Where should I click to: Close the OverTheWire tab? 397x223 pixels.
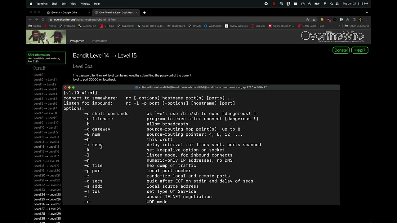click(x=137, y=13)
